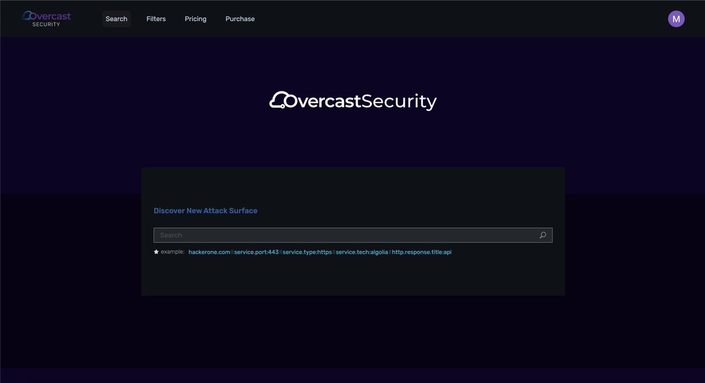Click the Discover New Attack Surface heading
705x383 pixels.
[206, 211]
